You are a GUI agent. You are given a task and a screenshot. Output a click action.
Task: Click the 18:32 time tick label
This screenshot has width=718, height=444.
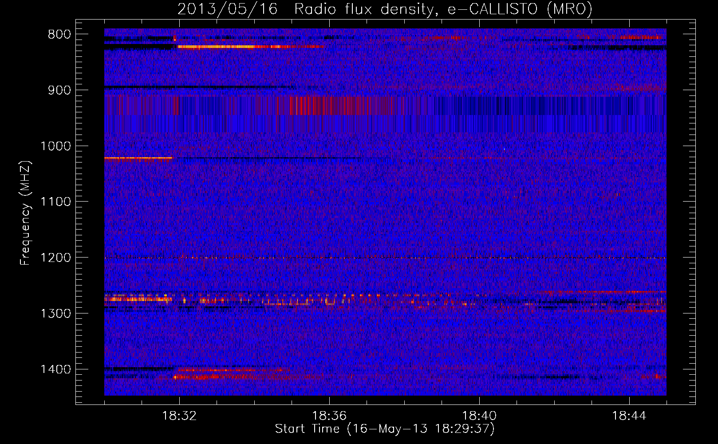pos(179,416)
